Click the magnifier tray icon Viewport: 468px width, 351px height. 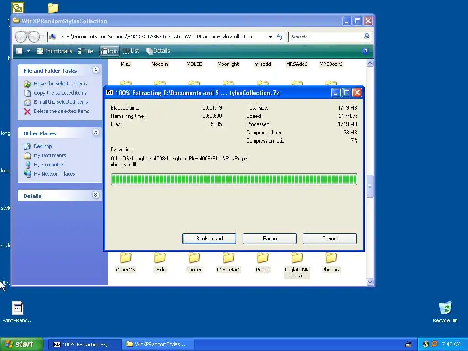pyautogui.click(x=434, y=345)
